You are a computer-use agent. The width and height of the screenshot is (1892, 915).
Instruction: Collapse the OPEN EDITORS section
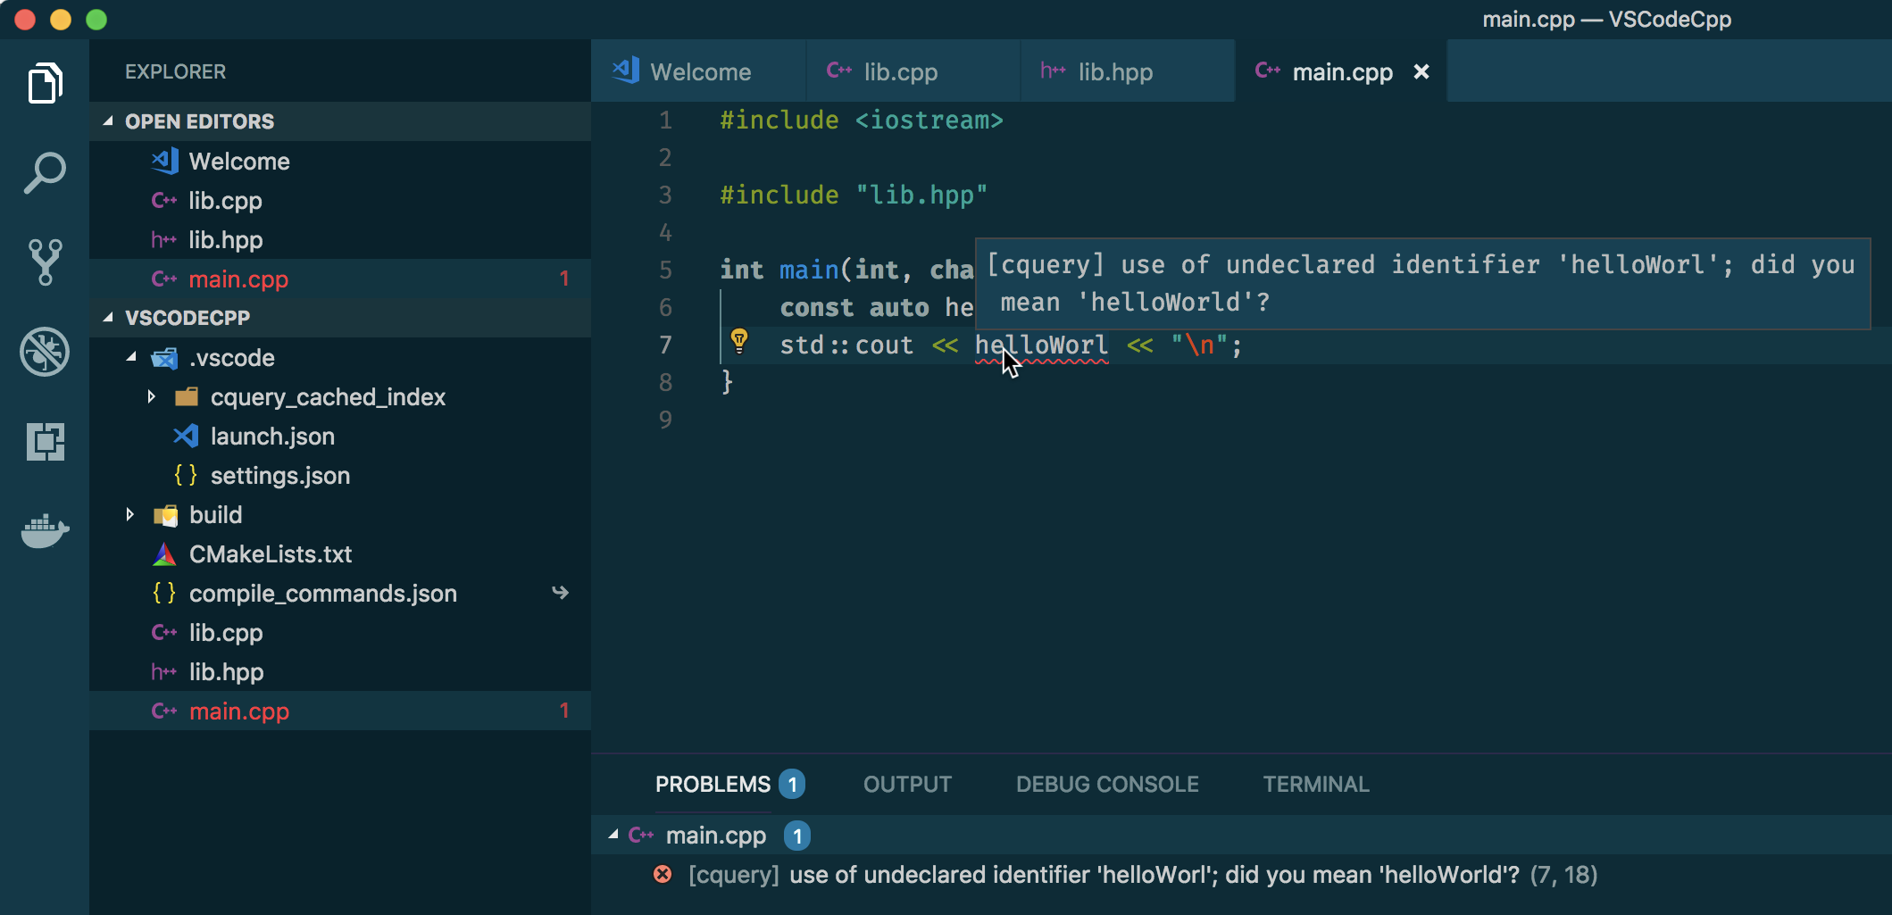point(109,121)
